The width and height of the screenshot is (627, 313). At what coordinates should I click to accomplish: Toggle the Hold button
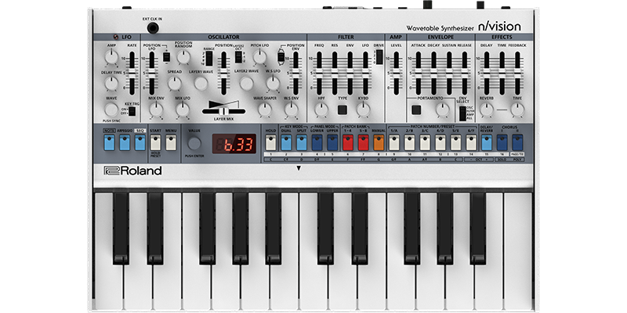[x=270, y=142]
